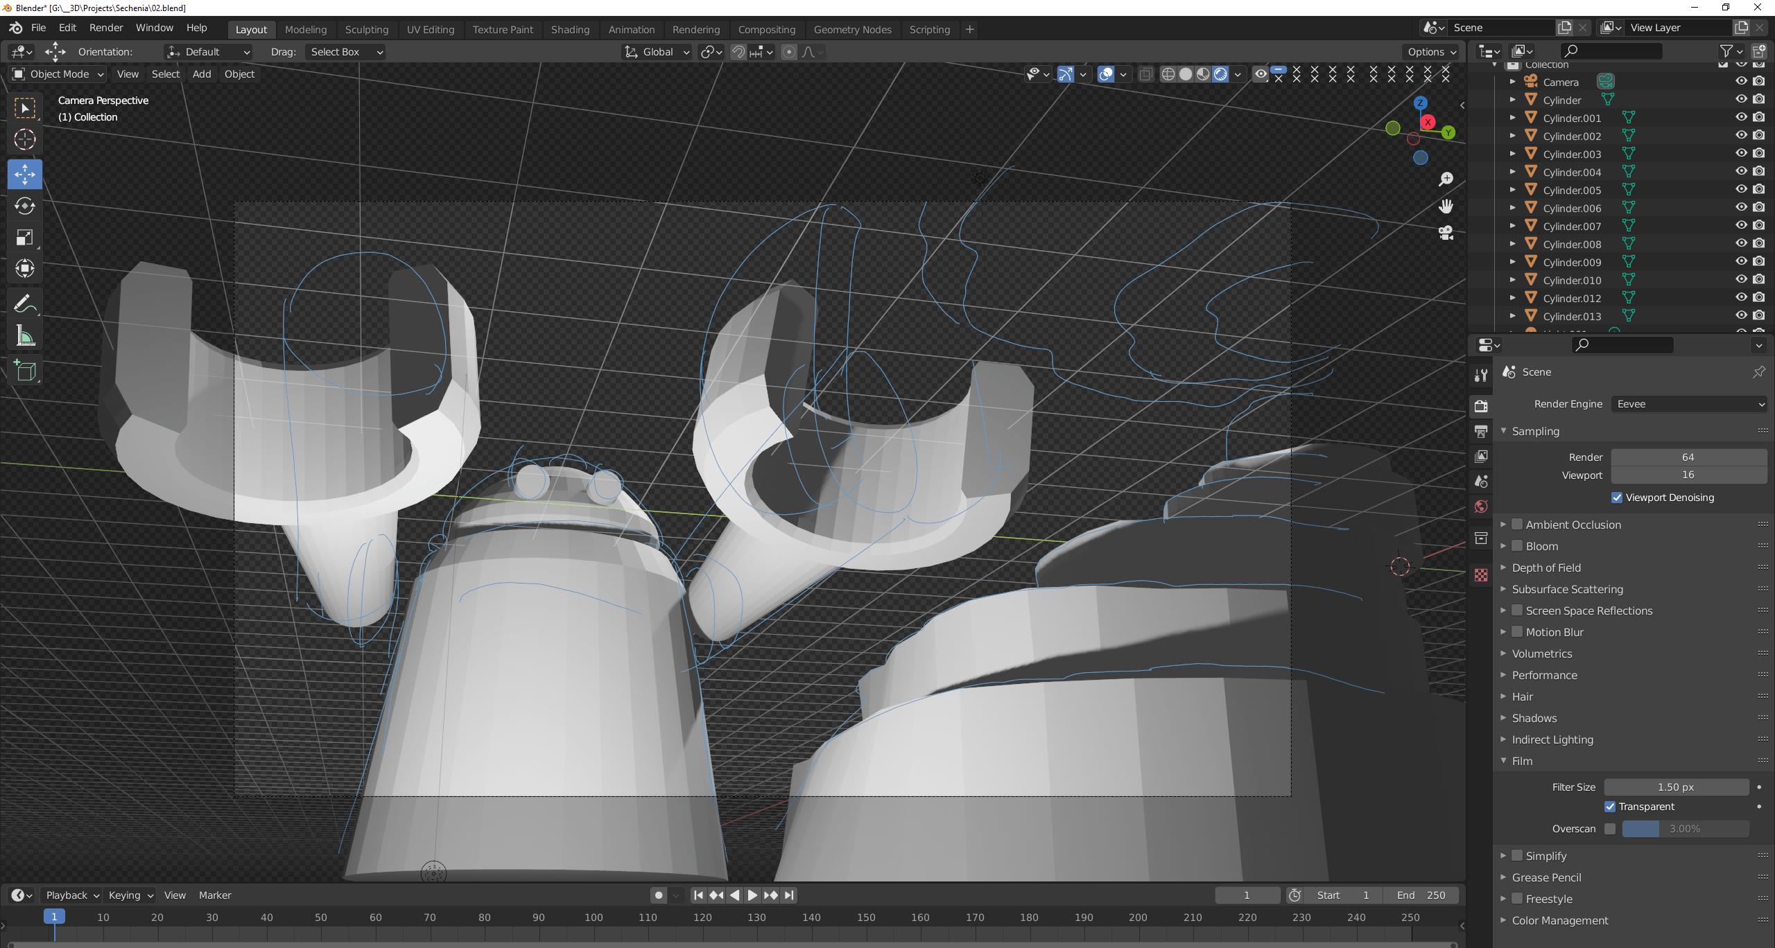Image resolution: width=1775 pixels, height=948 pixels.
Task: Activate the Transform tool
Action: click(x=25, y=269)
